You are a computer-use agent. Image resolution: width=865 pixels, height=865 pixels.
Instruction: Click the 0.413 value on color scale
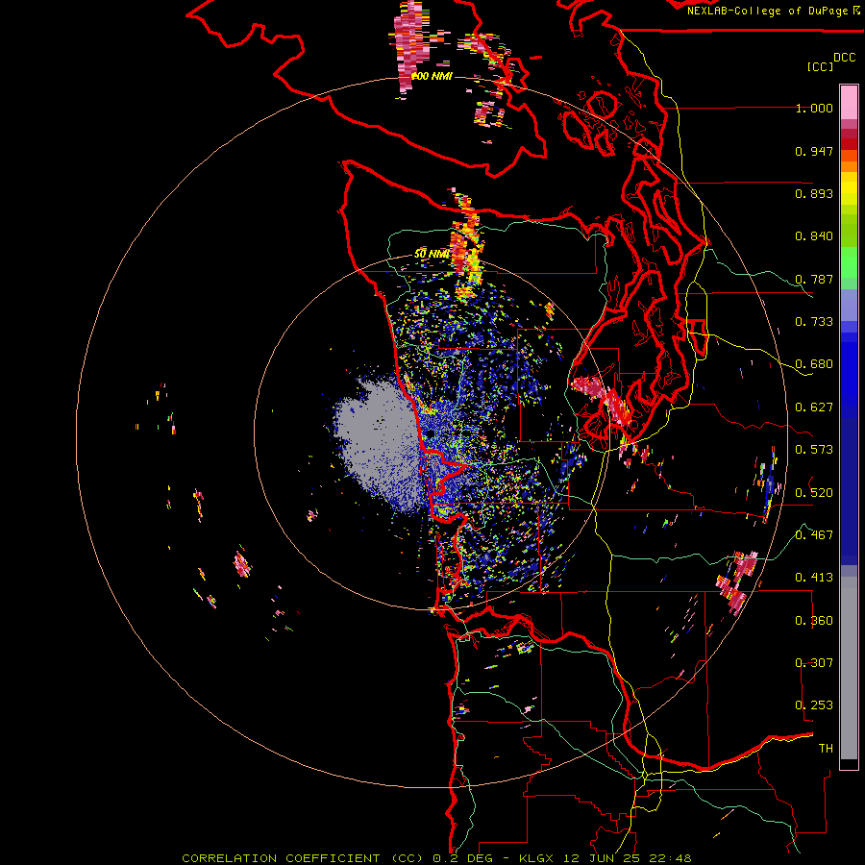click(814, 578)
